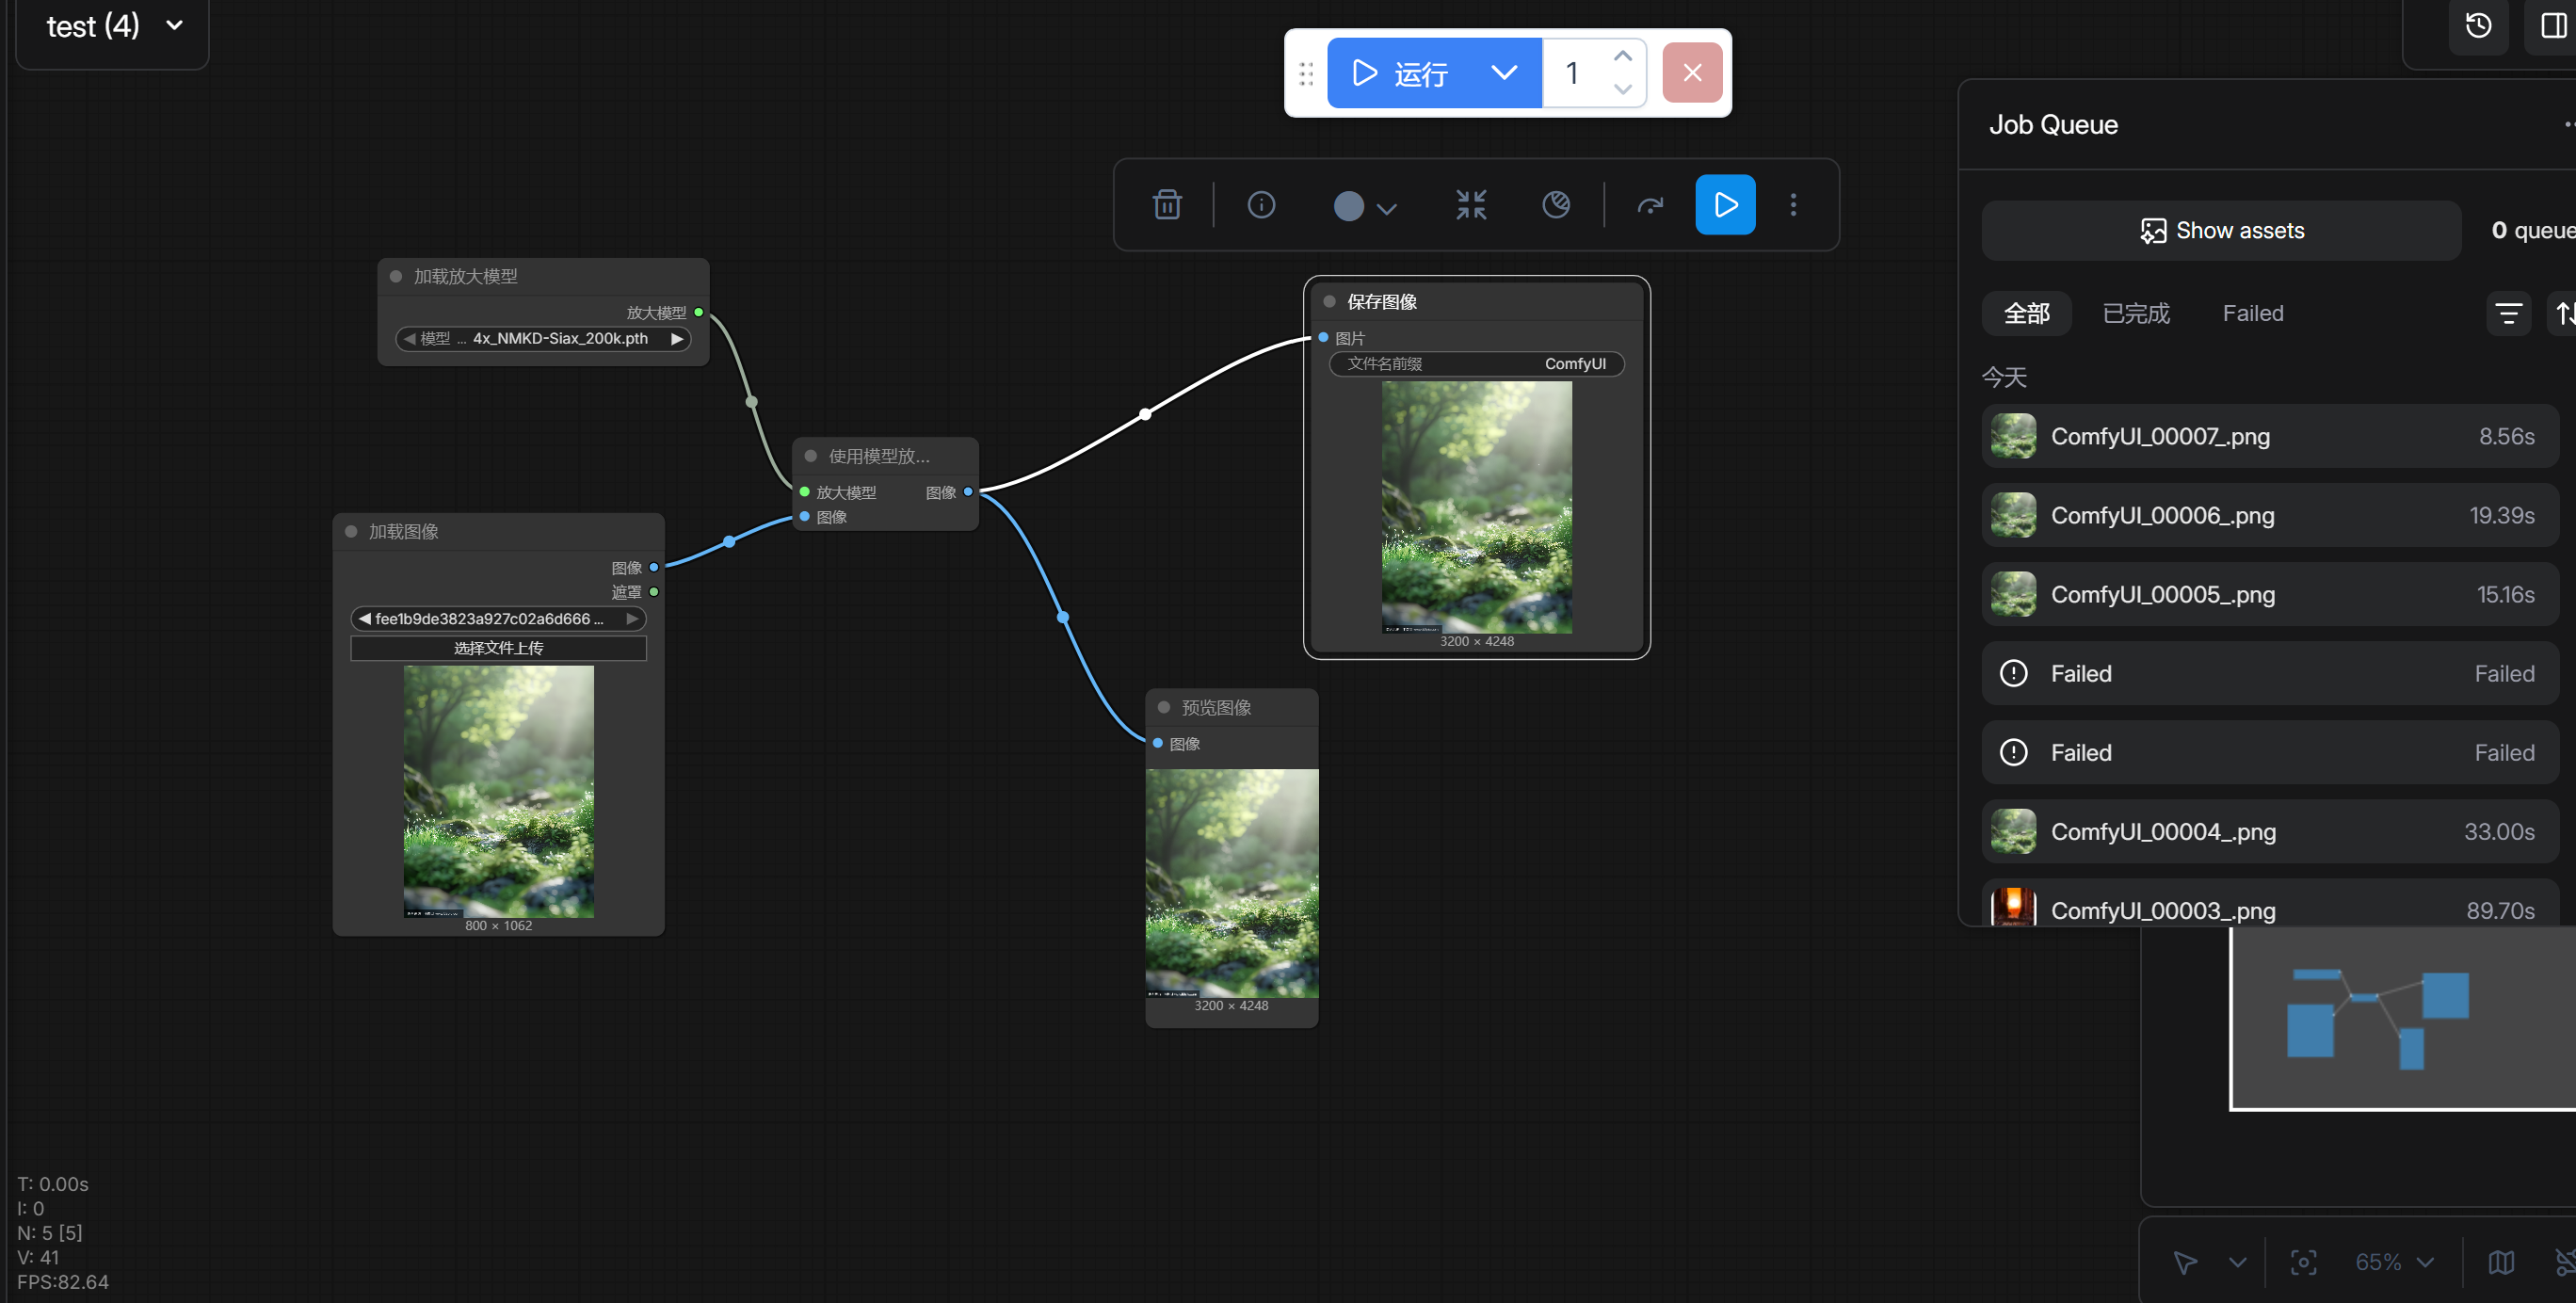Image resolution: width=2576 pixels, height=1303 pixels.
Task: Toggle collapse dot on 保存图像 node
Action: (x=1329, y=302)
